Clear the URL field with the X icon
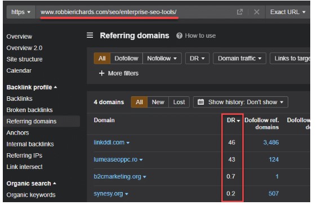Viewport: 317px width, 205px height. [x=257, y=12]
